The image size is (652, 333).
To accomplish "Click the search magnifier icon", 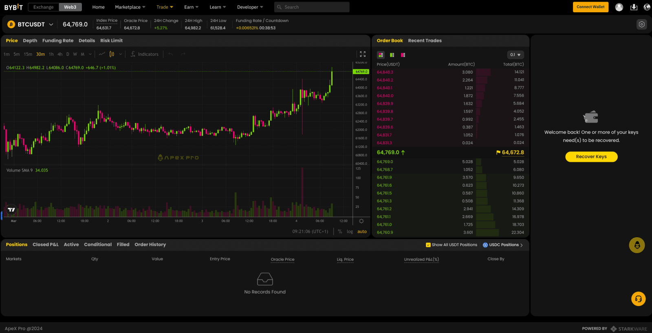I will 280,7.
